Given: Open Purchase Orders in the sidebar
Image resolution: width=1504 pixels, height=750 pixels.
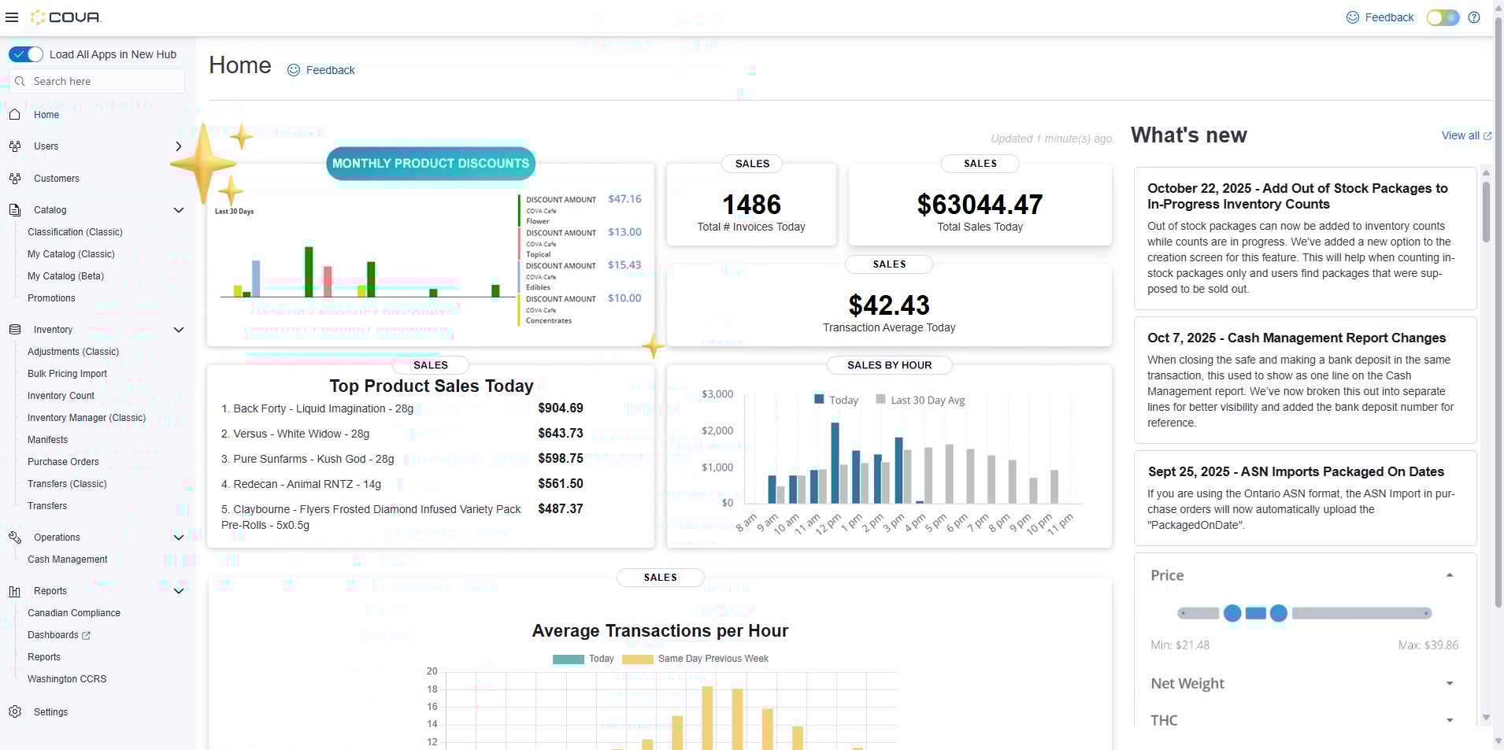Looking at the screenshot, I should pos(63,462).
